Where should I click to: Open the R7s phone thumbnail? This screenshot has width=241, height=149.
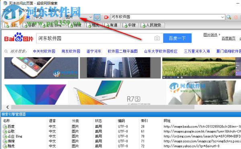tap(117, 93)
